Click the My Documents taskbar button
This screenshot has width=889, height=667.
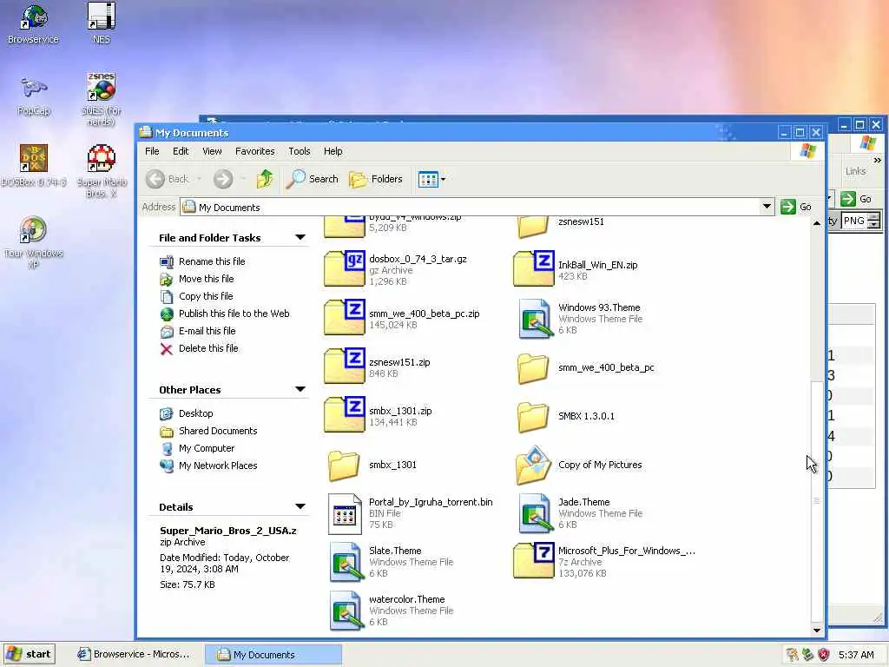coord(273,654)
